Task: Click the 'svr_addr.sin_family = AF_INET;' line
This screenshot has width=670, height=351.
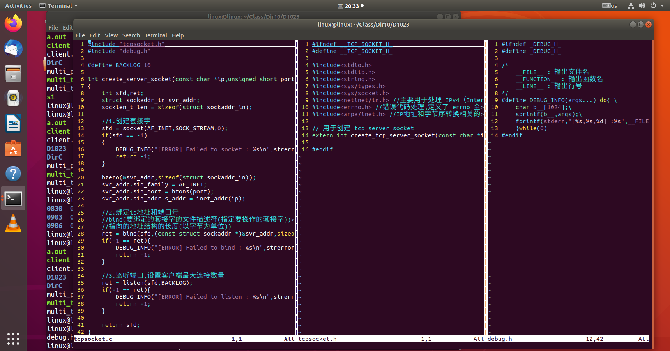Action: (154, 184)
